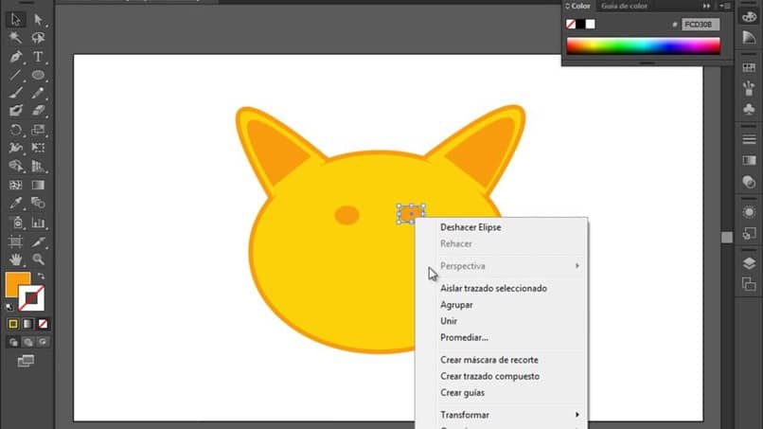The image size is (763, 429).
Task: Select the Paintbrush tool
Action: pyautogui.click(x=15, y=93)
